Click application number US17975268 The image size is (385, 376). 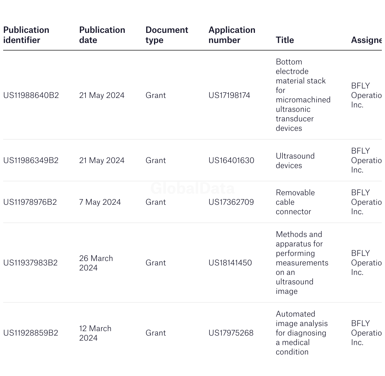click(231, 333)
